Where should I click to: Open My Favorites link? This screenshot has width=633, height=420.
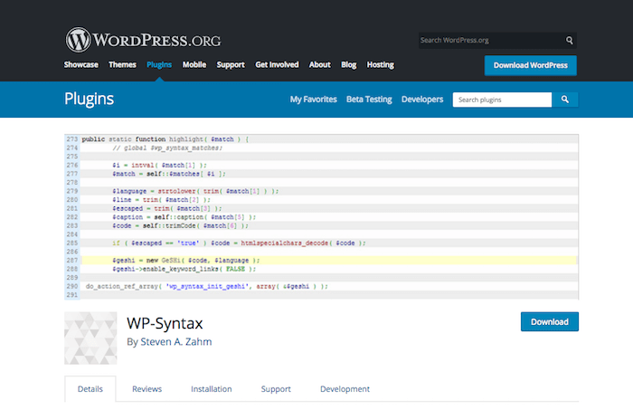click(313, 100)
